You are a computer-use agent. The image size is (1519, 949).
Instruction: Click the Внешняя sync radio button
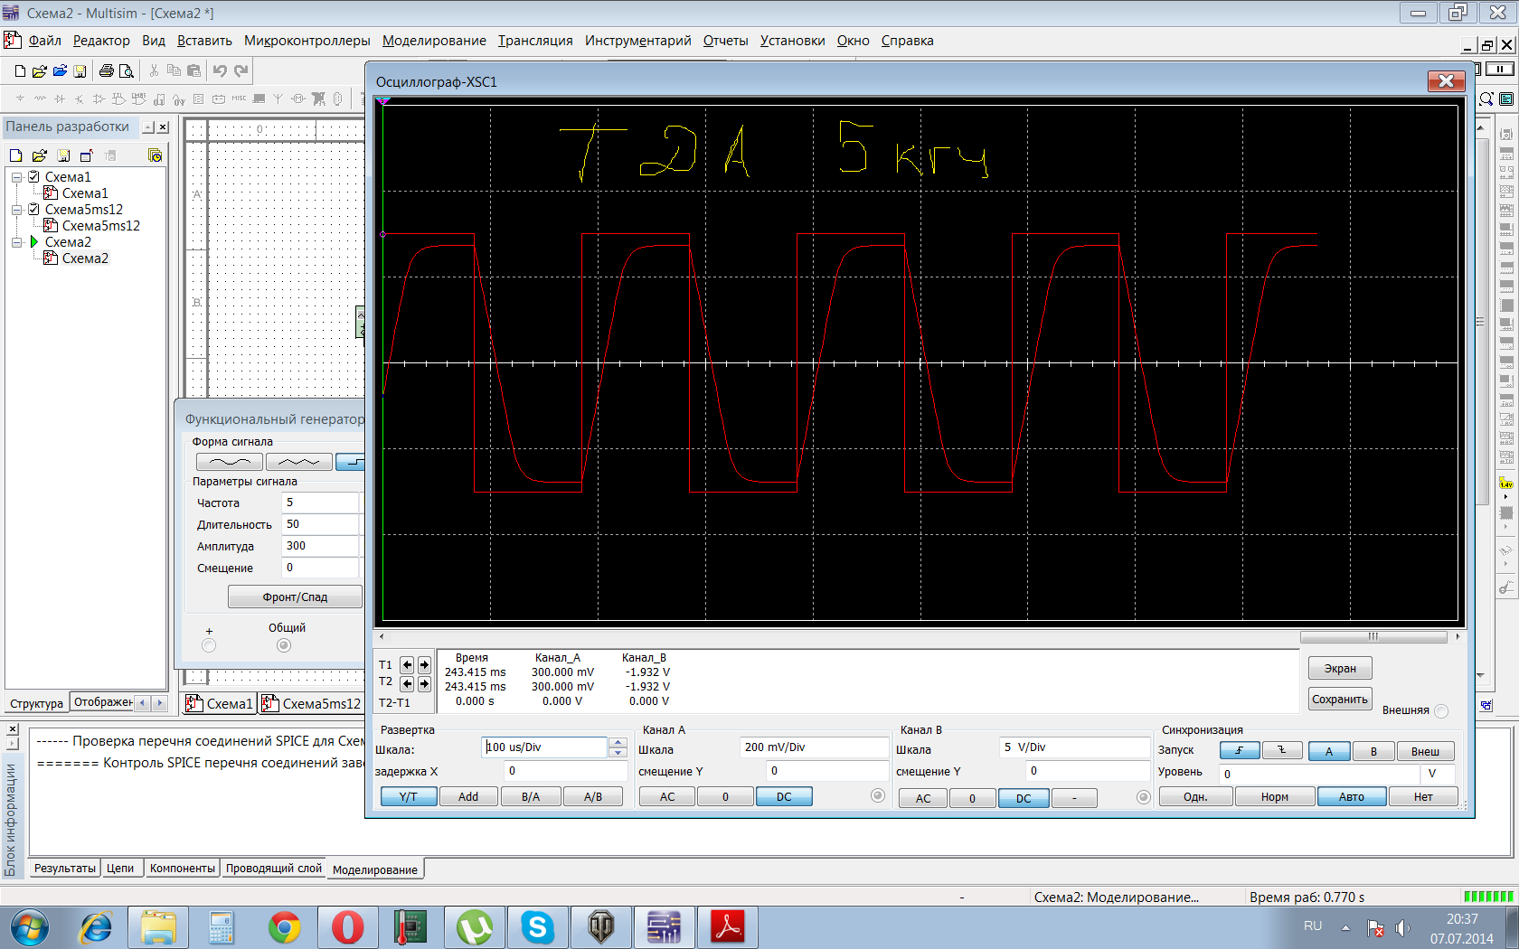[x=1441, y=710]
